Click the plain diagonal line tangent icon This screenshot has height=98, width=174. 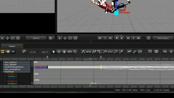(x=116, y=52)
